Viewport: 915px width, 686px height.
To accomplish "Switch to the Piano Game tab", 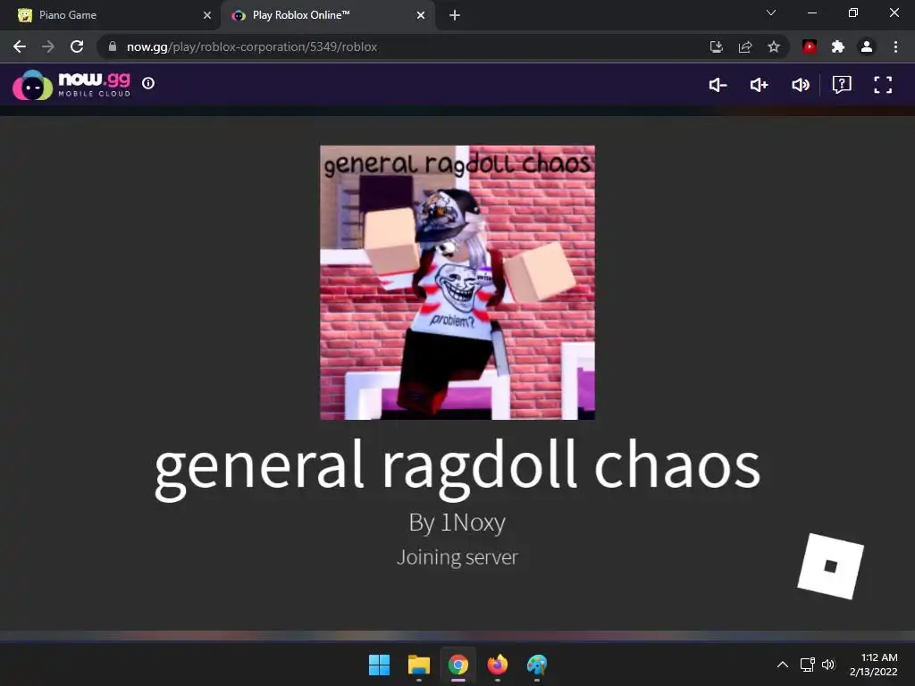I will point(109,15).
